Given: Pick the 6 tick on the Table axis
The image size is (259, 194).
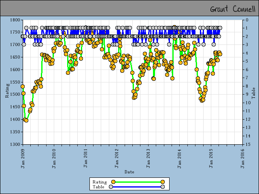Looking at the screenshot, I should 247,70.
